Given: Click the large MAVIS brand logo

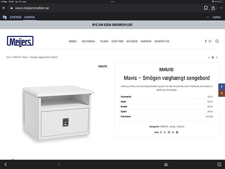Looking at the screenshot, I should 167,70.
